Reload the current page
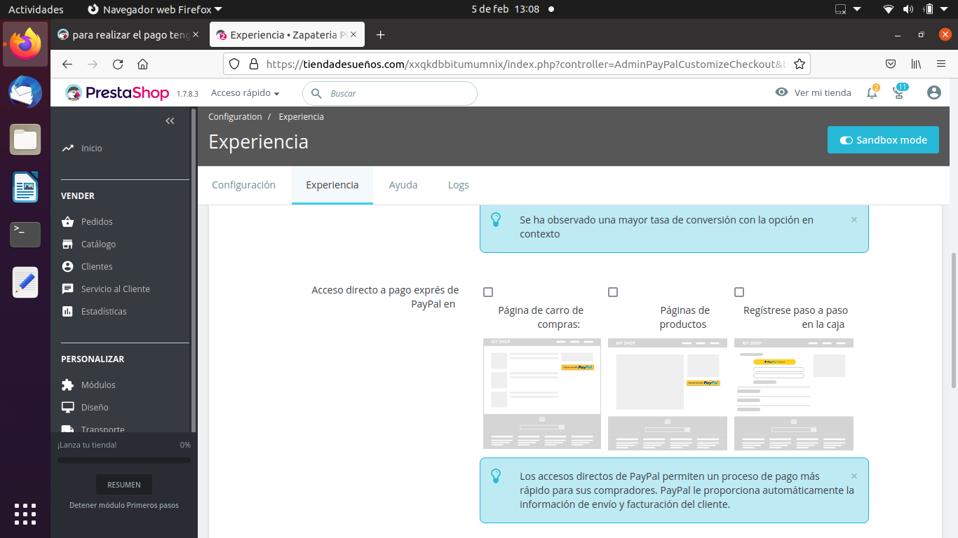 (118, 64)
